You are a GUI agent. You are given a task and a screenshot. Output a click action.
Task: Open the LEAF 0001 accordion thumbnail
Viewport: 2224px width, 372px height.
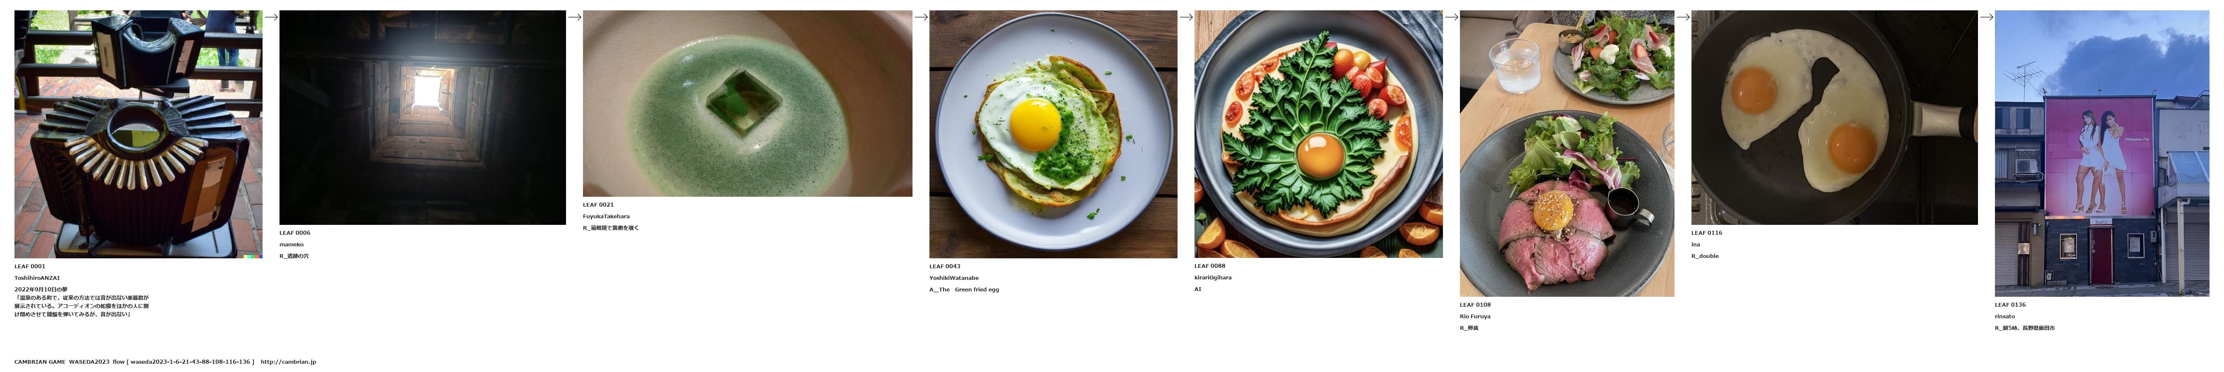(x=138, y=134)
